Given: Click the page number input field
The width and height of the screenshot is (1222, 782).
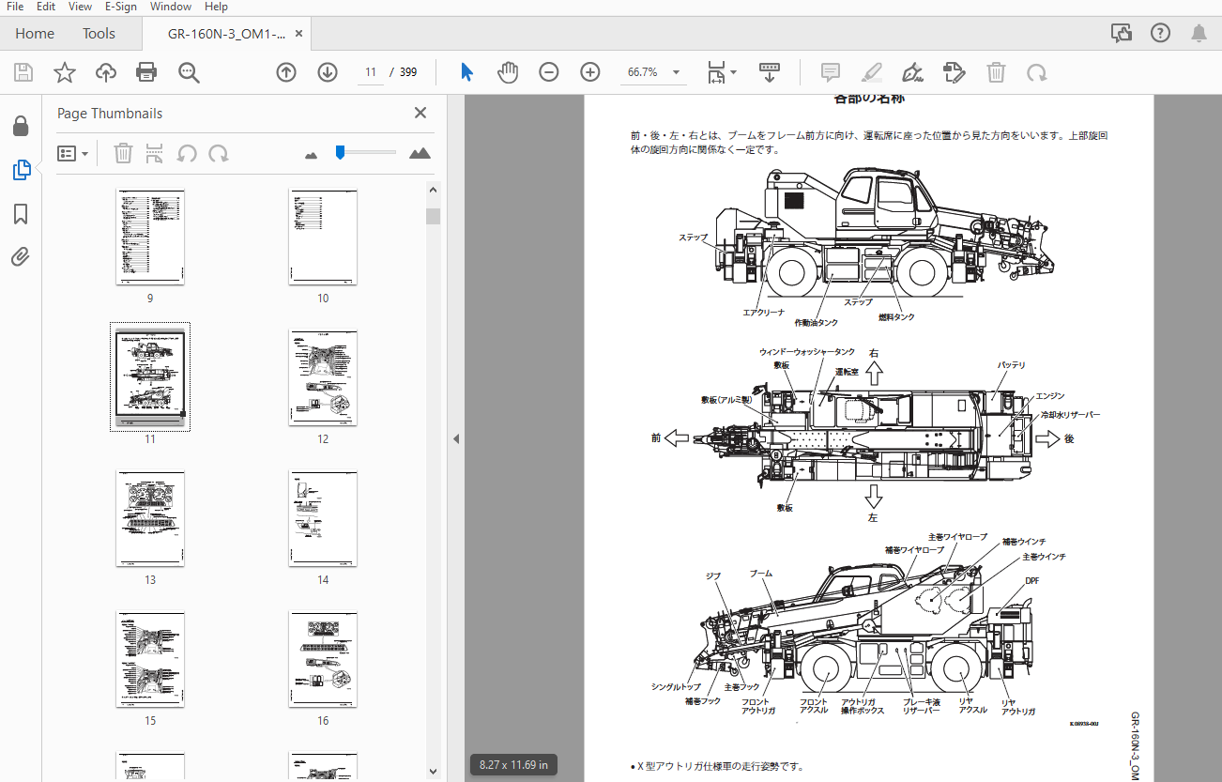Looking at the screenshot, I should 370,72.
